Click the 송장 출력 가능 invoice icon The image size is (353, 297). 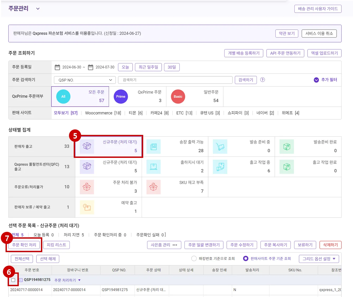point(154,147)
